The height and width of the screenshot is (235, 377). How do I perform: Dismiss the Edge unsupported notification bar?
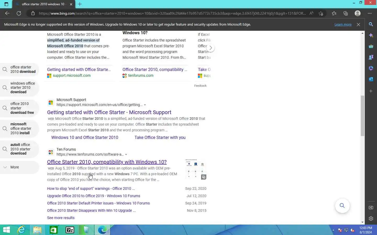coord(358,25)
